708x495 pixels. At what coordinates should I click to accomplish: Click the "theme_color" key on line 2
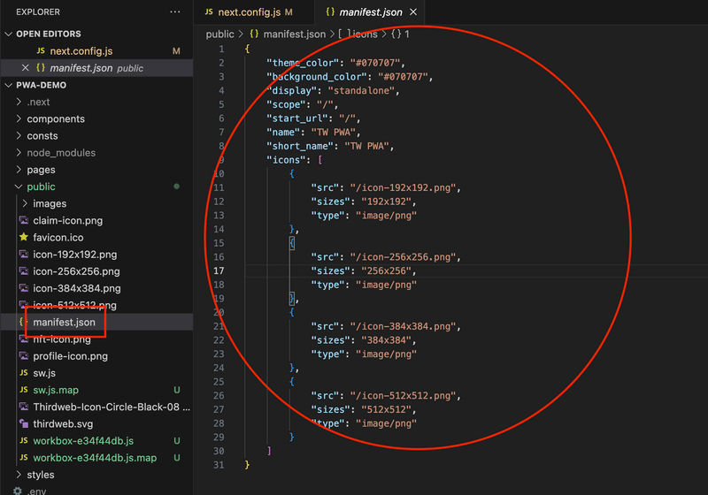tap(303, 63)
